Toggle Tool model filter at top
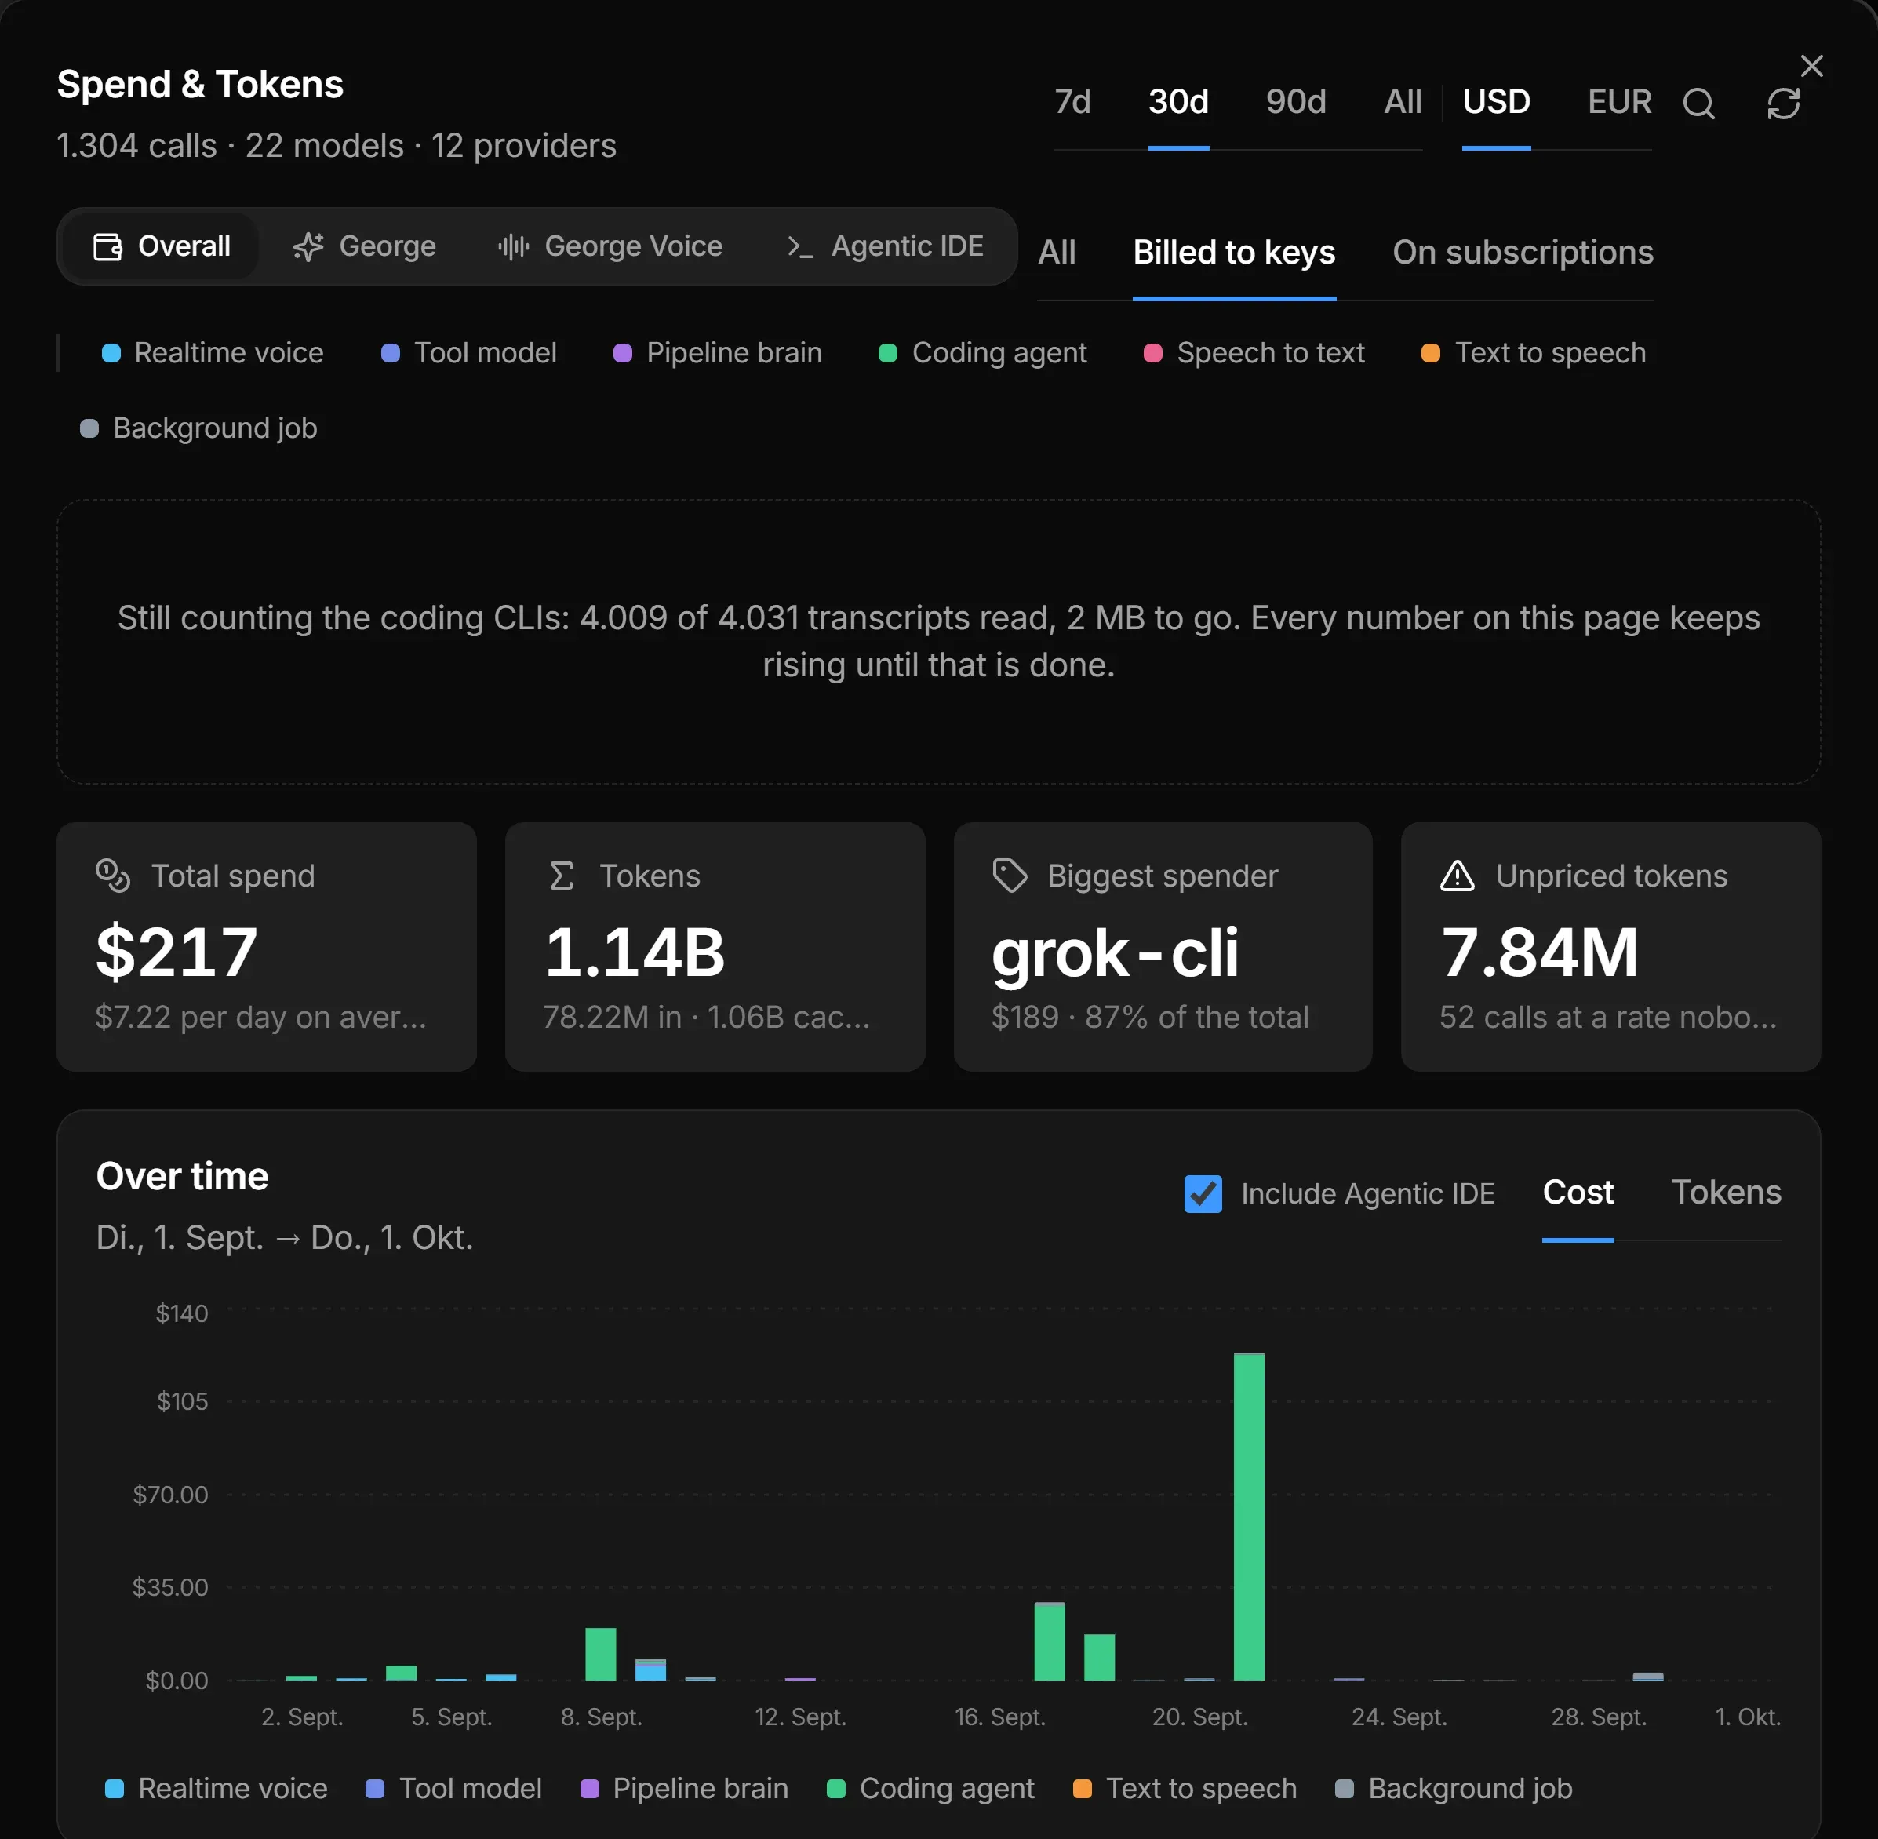 click(x=468, y=352)
